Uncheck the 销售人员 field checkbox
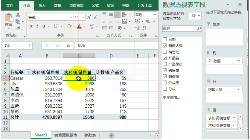 coord(165,45)
